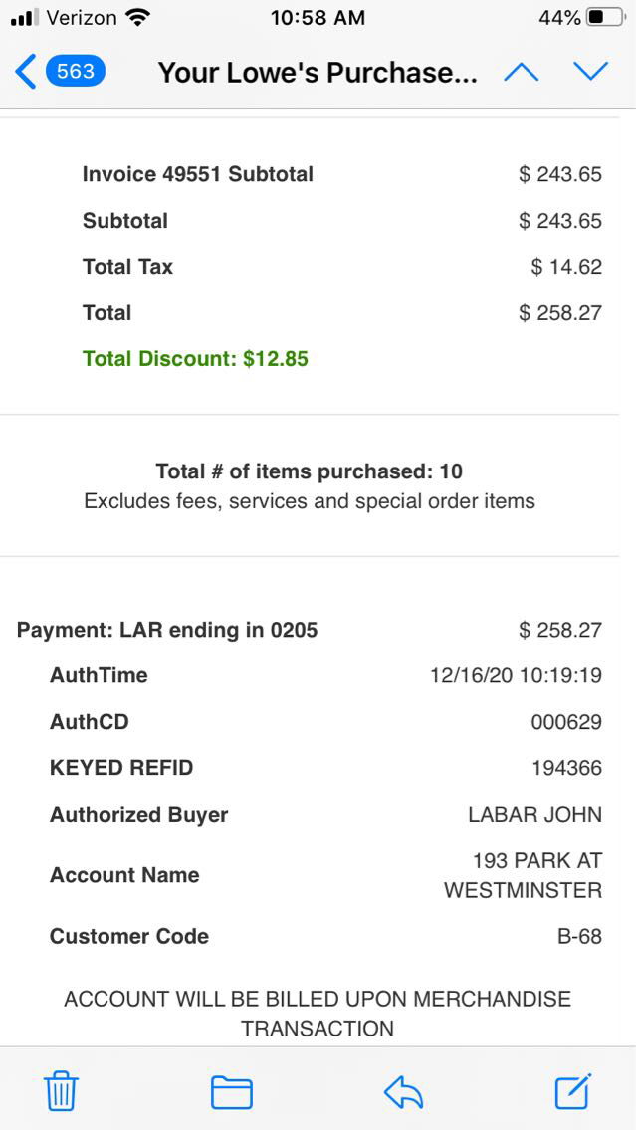Viewport: 636px width, 1130px height.
Task: Go to previous message with up arrow
Action: click(522, 72)
